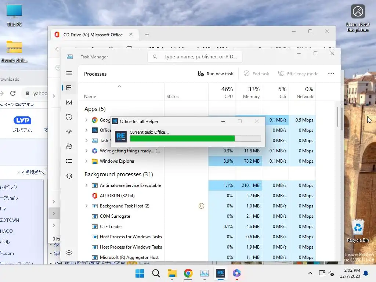The height and width of the screenshot is (282, 376).
Task: Click the End task button
Action: (257, 73)
